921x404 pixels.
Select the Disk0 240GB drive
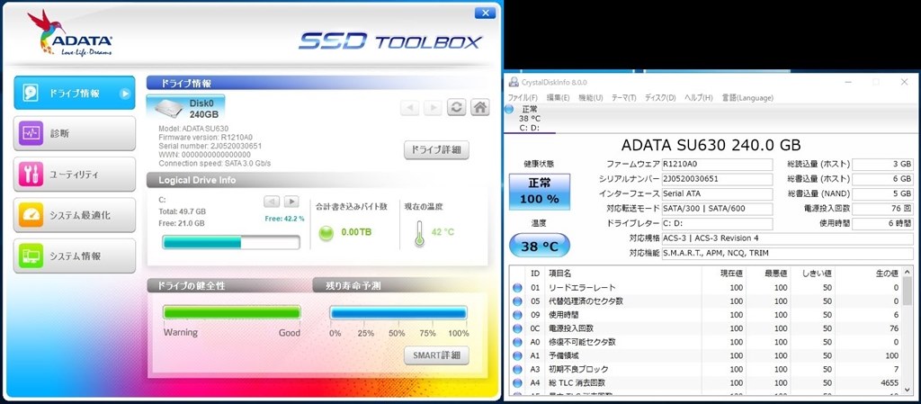(185, 108)
